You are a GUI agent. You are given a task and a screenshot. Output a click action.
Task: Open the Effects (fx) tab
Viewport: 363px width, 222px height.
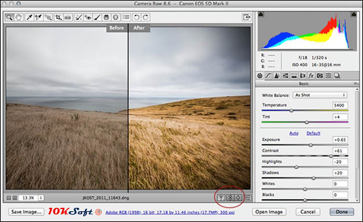[x=311, y=76]
